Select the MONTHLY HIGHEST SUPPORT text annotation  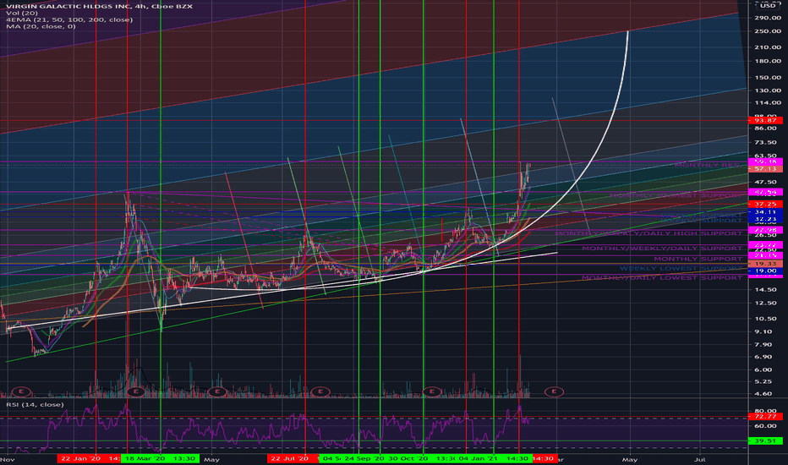[x=676, y=195]
